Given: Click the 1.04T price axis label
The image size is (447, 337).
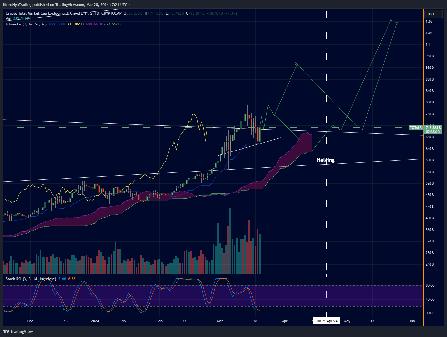Looking at the screenshot, I should (x=430, y=33).
